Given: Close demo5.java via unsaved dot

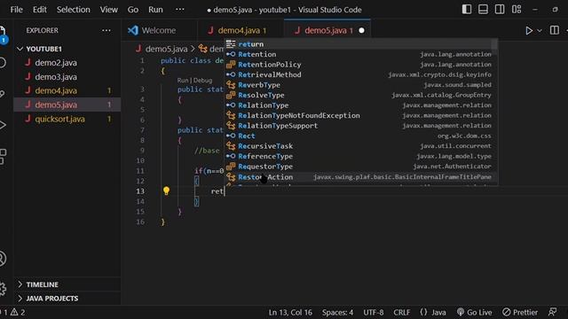Looking at the screenshot, I should pos(361,30).
